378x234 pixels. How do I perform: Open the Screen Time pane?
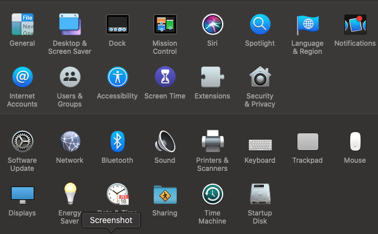(165, 77)
